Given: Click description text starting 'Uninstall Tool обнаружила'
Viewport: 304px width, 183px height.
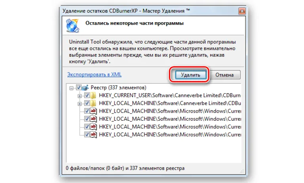Looking at the screenshot, I should coord(152,52).
